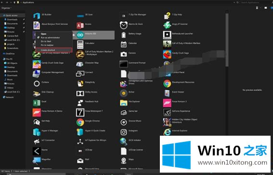Select the Forza Horizon 3 icon
273x175 pixels.
(167, 103)
